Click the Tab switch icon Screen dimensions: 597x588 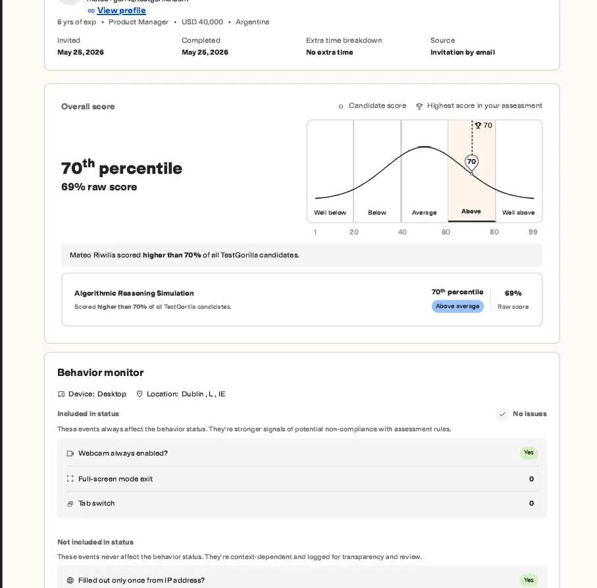pos(70,504)
